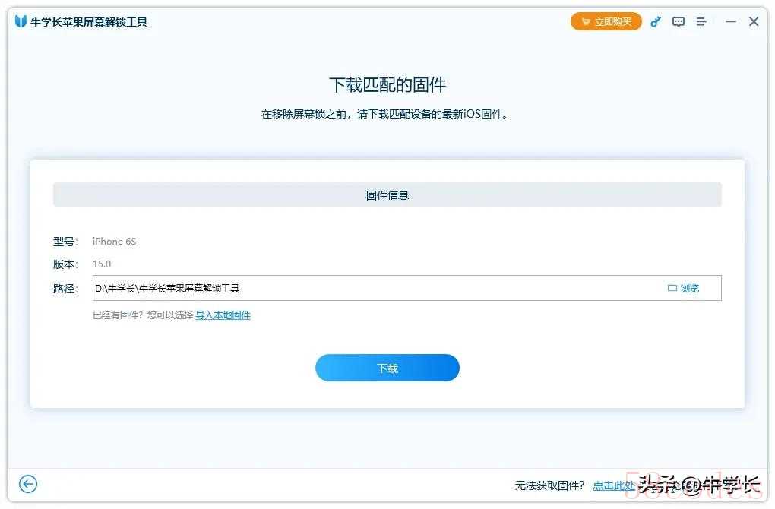Select the version value 15.0

click(102, 264)
